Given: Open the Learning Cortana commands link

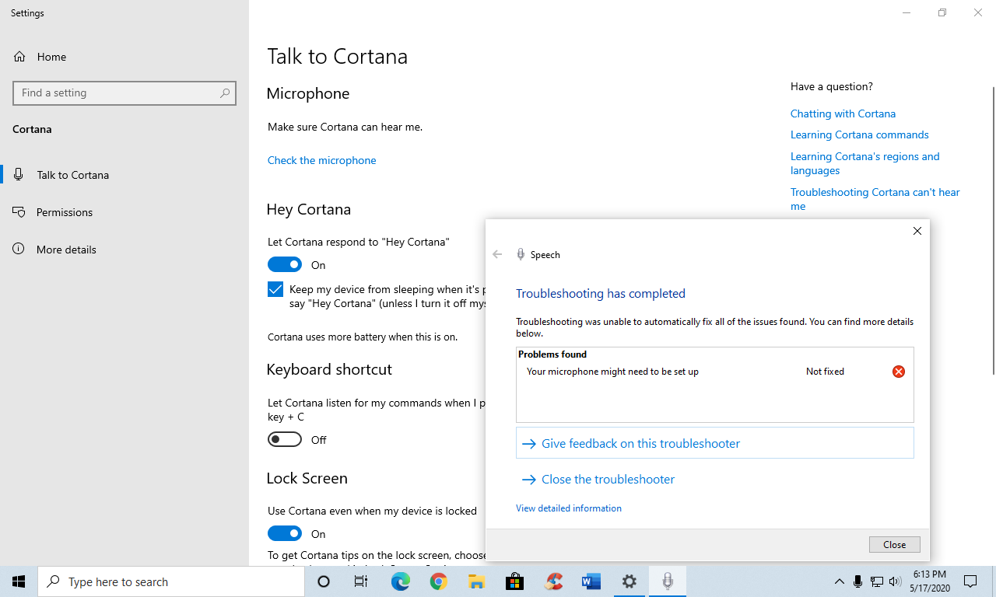Looking at the screenshot, I should point(860,134).
